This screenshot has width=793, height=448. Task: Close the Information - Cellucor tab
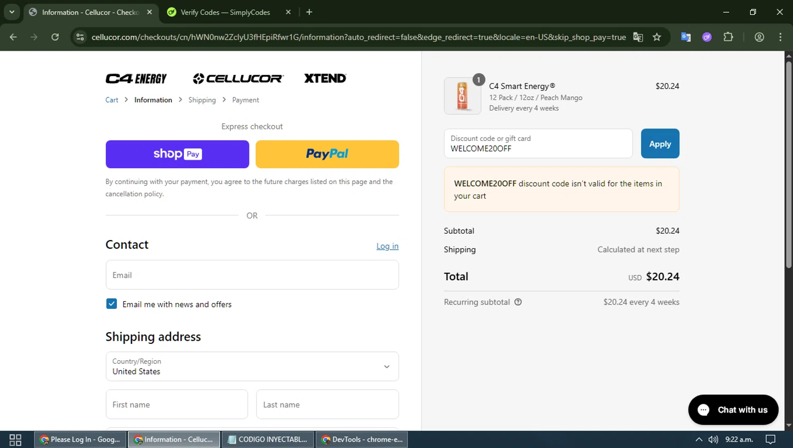(150, 12)
